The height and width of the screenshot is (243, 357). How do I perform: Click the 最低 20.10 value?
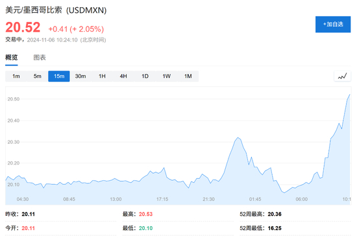click(x=145, y=228)
